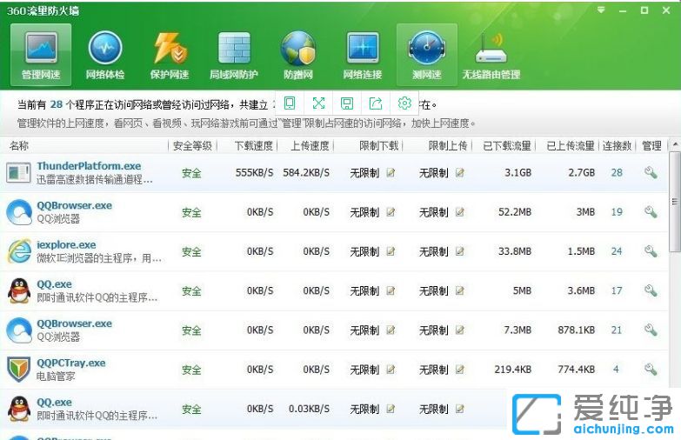Edit upload limit for QQPCTray.exe
Viewport: 681px width, 440px height.
(459, 370)
